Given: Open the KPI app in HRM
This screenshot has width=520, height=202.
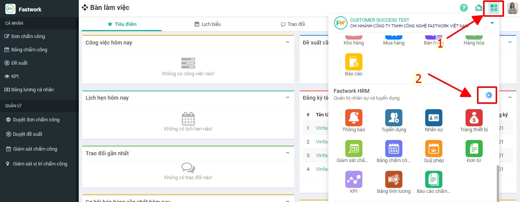Looking at the screenshot, I should [354, 180].
